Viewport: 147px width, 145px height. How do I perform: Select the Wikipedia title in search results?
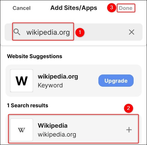pyautogui.click(x=53, y=126)
